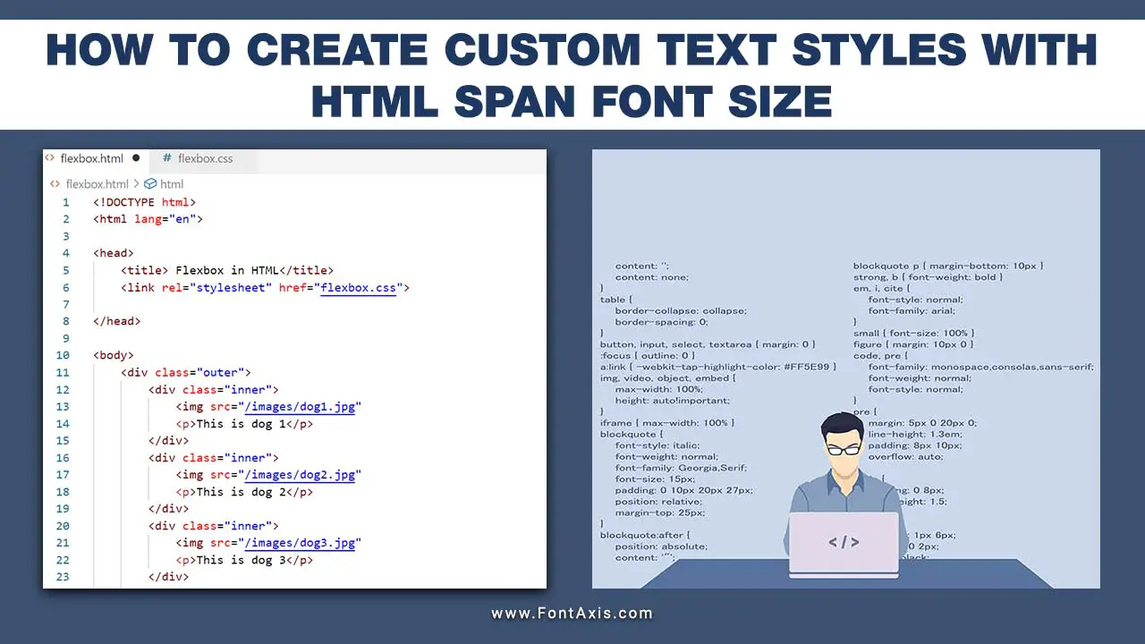Click the title Flexbox in HTML line
The height and width of the screenshot is (644, 1145).
pos(227,270)
